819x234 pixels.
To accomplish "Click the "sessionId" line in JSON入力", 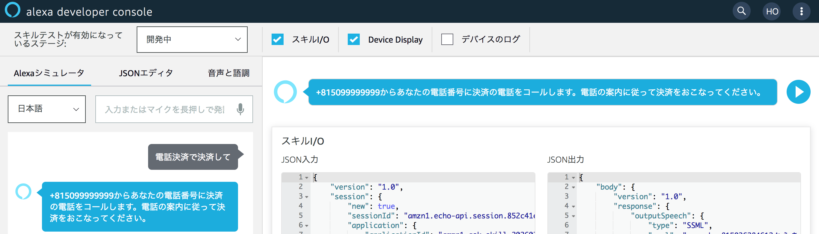I will tap(441, 216).
